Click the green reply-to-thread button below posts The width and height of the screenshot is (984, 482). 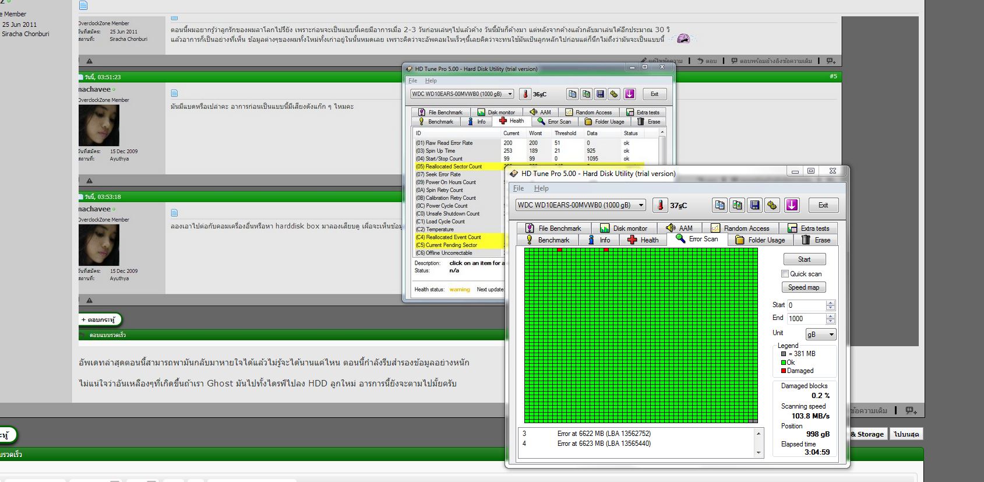click(x=100, y=319)
